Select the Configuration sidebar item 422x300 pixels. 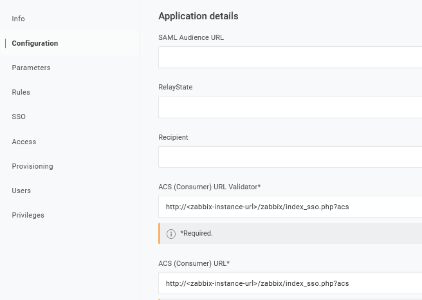[x=35, y=43]
